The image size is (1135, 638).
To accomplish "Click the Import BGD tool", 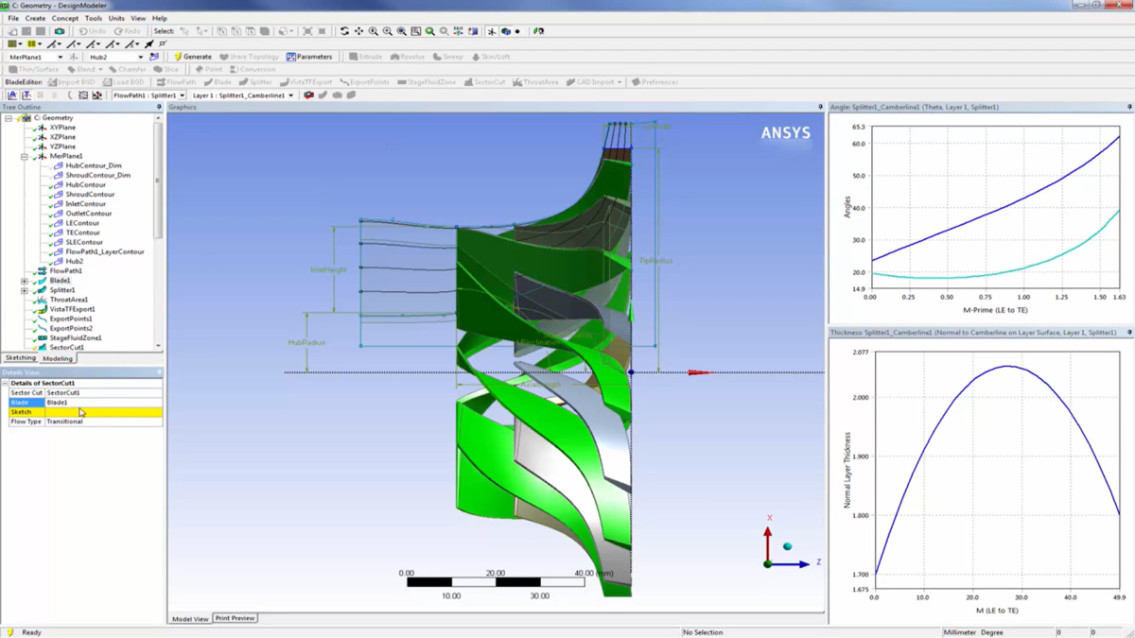I will point(71,82).
